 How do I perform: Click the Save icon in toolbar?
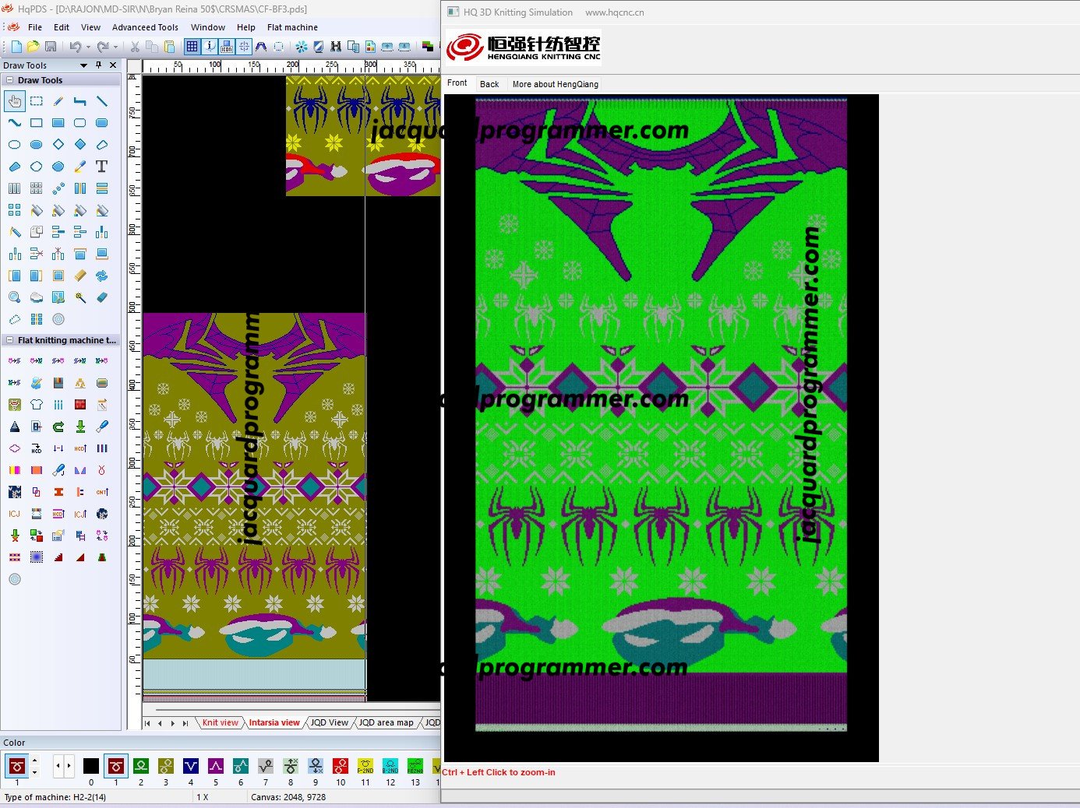pos(51,47)
